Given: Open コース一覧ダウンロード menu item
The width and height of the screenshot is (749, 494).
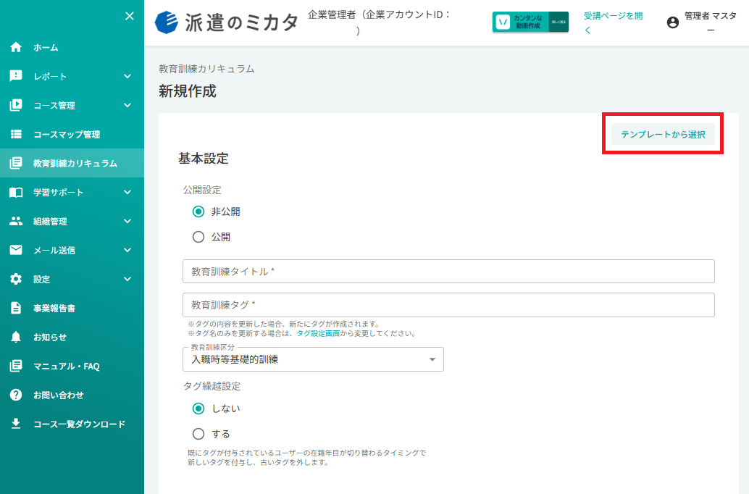Looking at the screenshot, I should pos(72,424).
